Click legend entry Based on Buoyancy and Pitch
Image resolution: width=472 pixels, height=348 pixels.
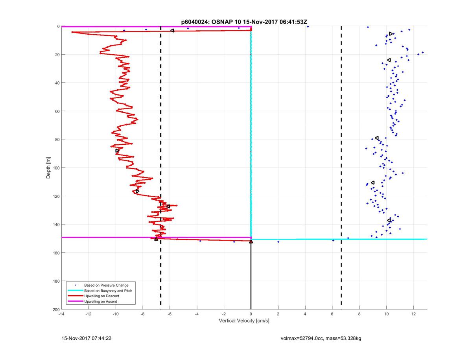point(108,291)
